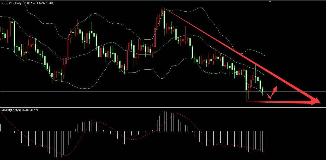Click divider between price chart and MACD pane
The height and width of the screenshot is (160, 326).
[163, 107]
